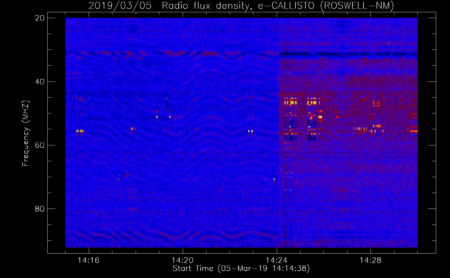Viewport: 450px width, 278px height.
Task: Click the bright yellow burst near 14:24 at 46 MHz
Action: click(291, 103)
